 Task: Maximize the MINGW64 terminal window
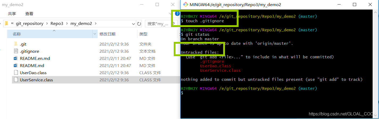pyautogui.click(x=355, y=5)
